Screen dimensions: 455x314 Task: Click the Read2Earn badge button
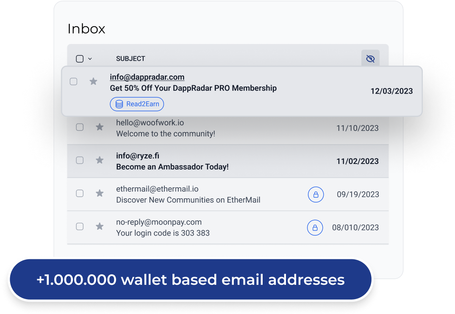[x=137, y=104]
